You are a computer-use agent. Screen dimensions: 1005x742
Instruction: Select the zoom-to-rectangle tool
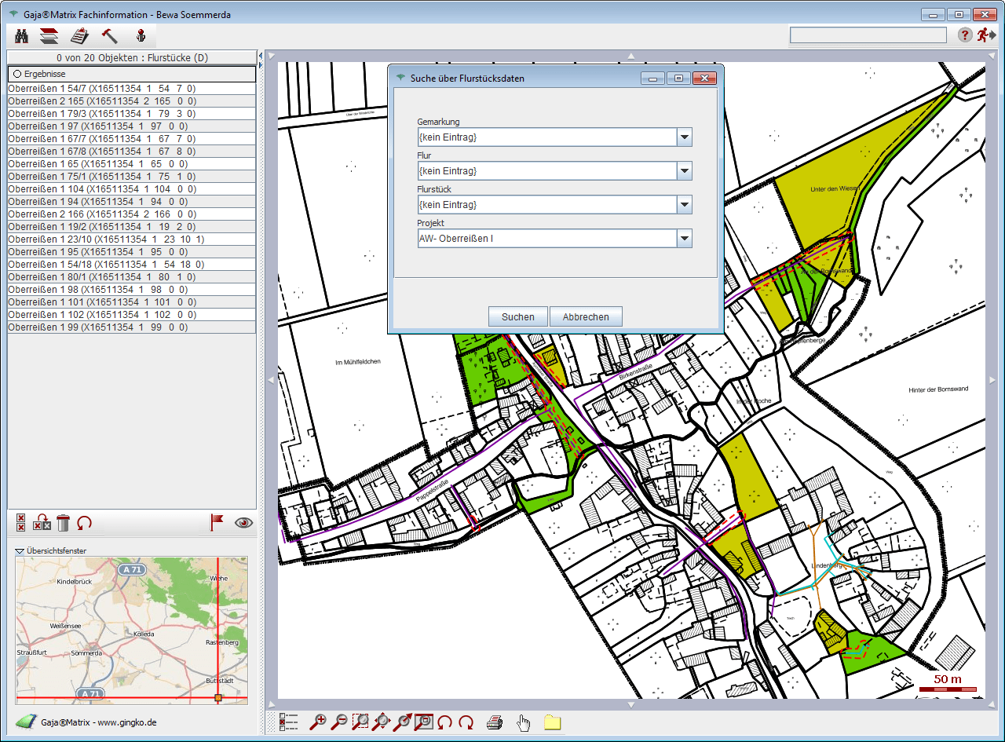360,722
